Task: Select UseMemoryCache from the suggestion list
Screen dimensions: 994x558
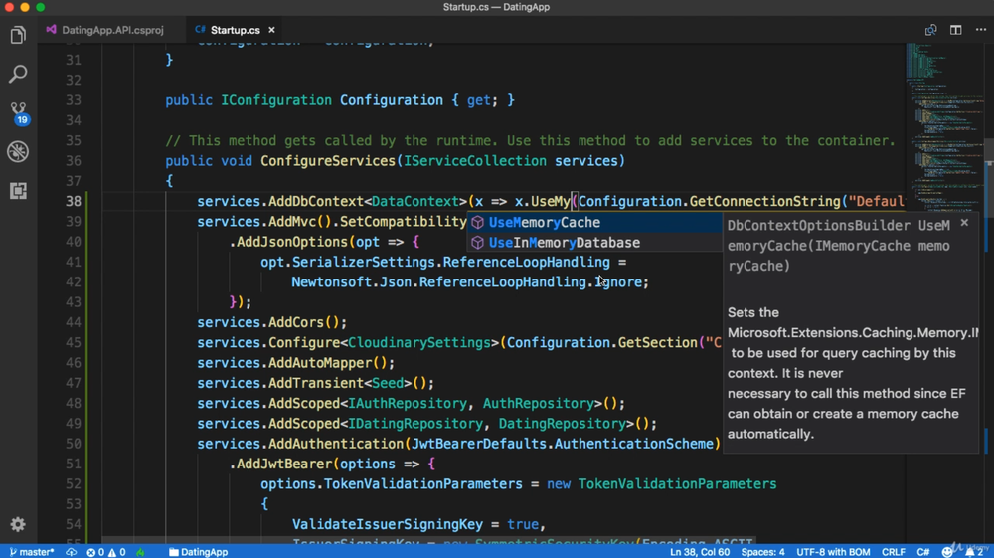Action: coord(544,223)
